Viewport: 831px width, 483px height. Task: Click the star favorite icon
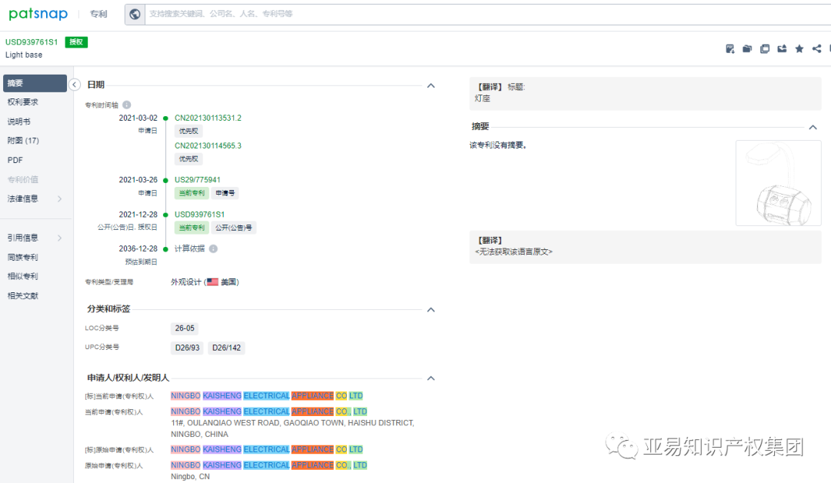point(799,48)
